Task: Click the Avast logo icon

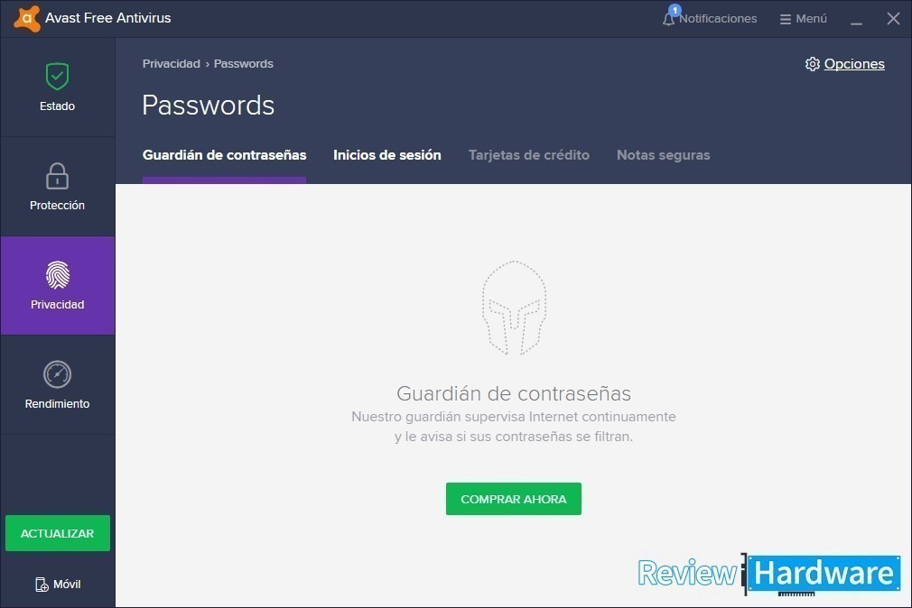Action: 27,18
